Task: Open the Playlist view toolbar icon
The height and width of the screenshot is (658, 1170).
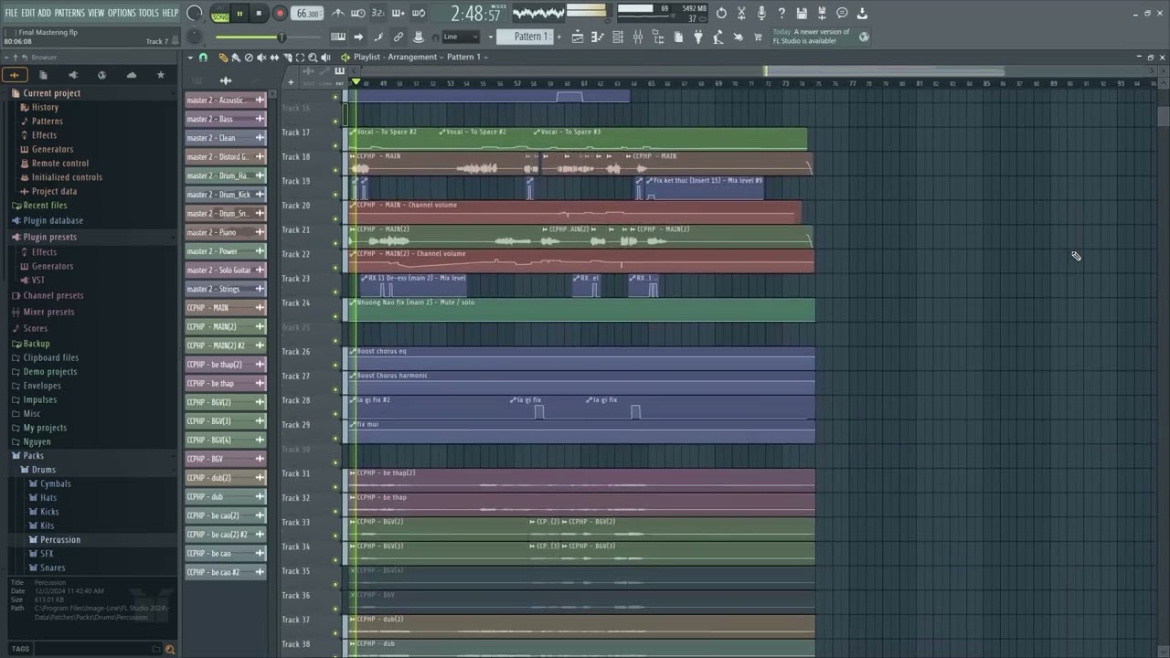Action: (x=577, y=37)
